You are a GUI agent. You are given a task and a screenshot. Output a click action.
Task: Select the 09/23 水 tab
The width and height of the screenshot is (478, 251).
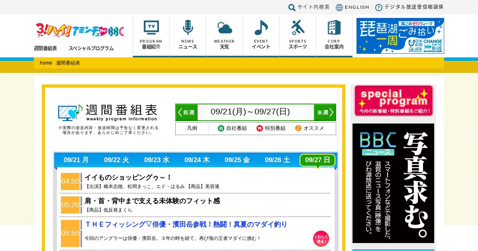coord(157,160)
